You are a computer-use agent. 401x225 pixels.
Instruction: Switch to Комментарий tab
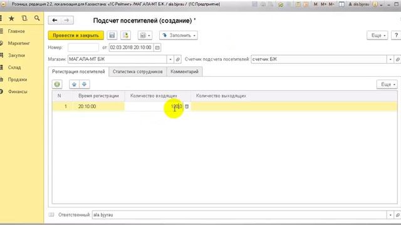coord(184,72)
